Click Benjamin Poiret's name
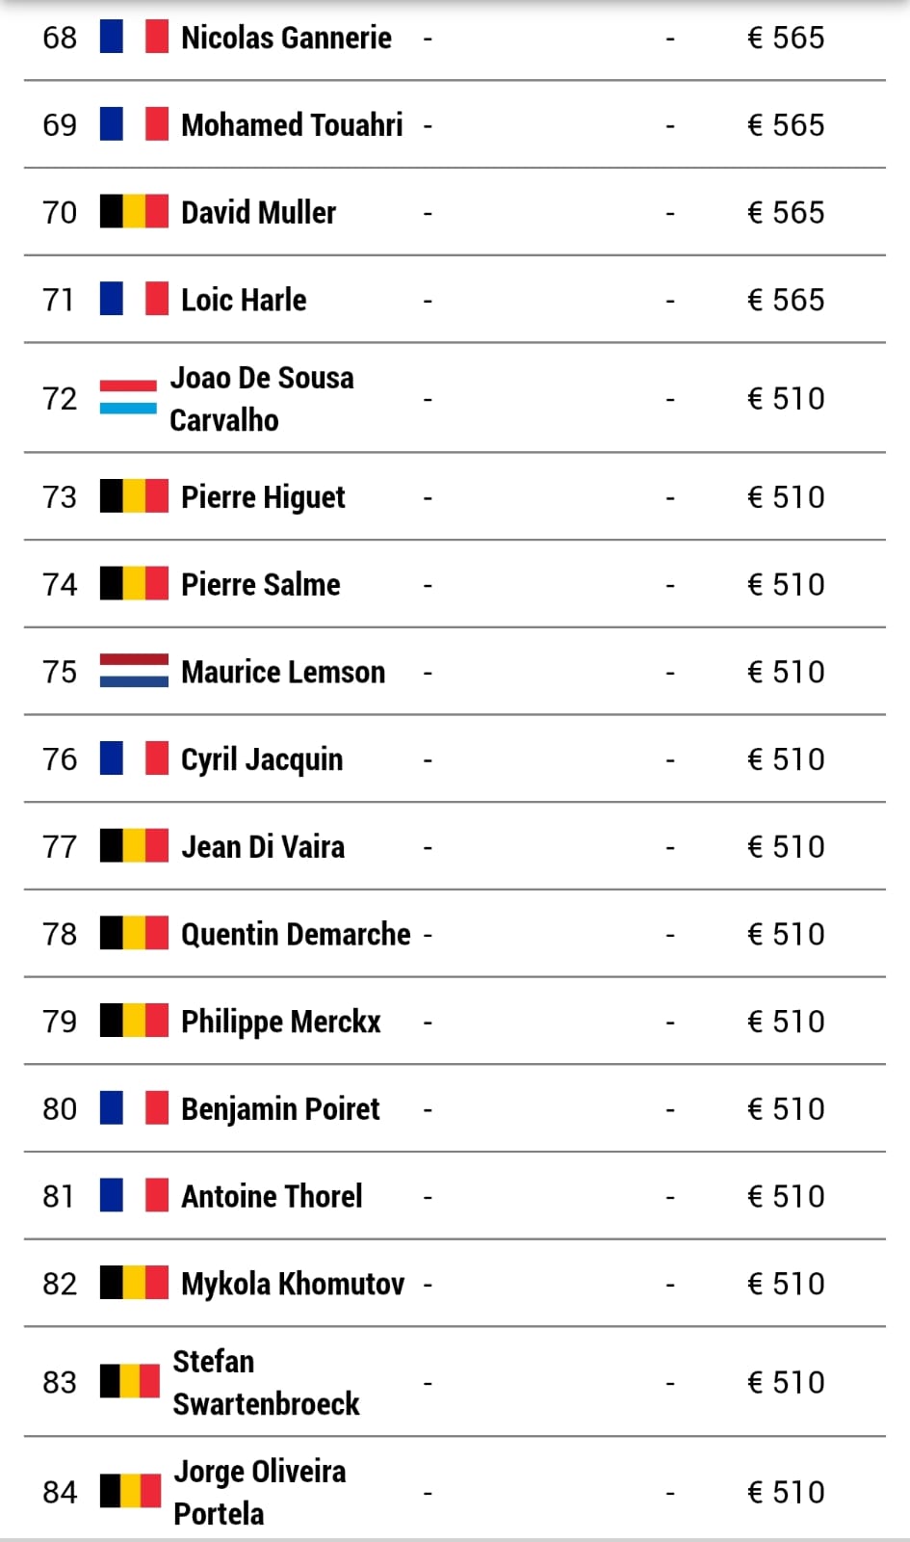The image size is (910, 1542). tap(280, 1109)
